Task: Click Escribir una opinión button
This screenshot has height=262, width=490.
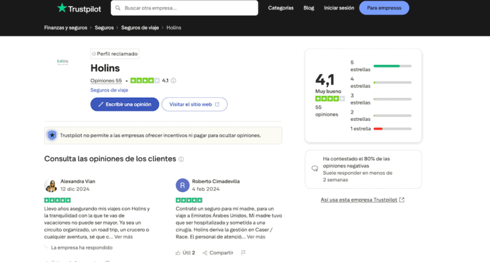Action: tap(124, 104)
